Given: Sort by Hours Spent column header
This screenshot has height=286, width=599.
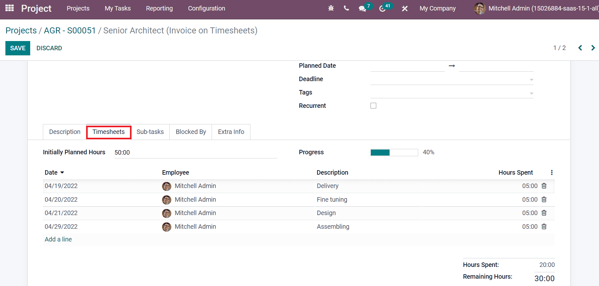Looking at the screenshot, I should tap(515, 172).
